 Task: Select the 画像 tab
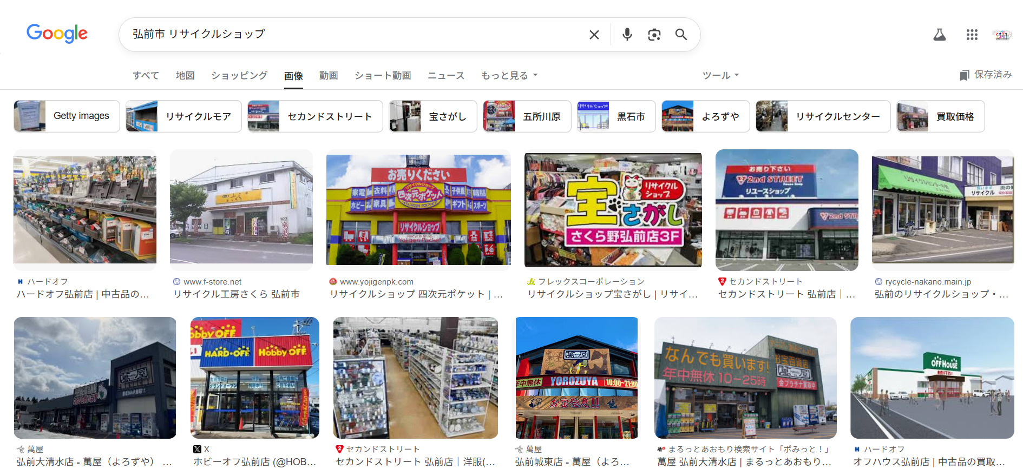(293, 76)
